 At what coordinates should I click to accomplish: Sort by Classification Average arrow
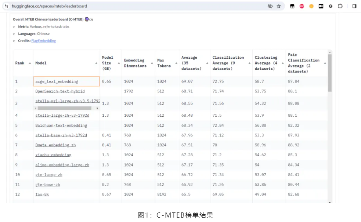click(249, 63)
